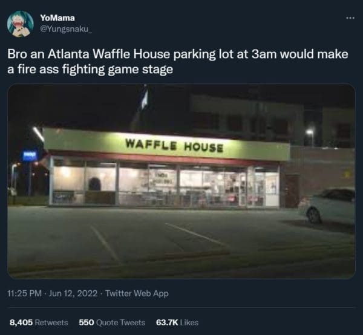363x335 pixels.
Task: Open the Jun 12, 2022 date link
Action: click(x=73, y=293)
